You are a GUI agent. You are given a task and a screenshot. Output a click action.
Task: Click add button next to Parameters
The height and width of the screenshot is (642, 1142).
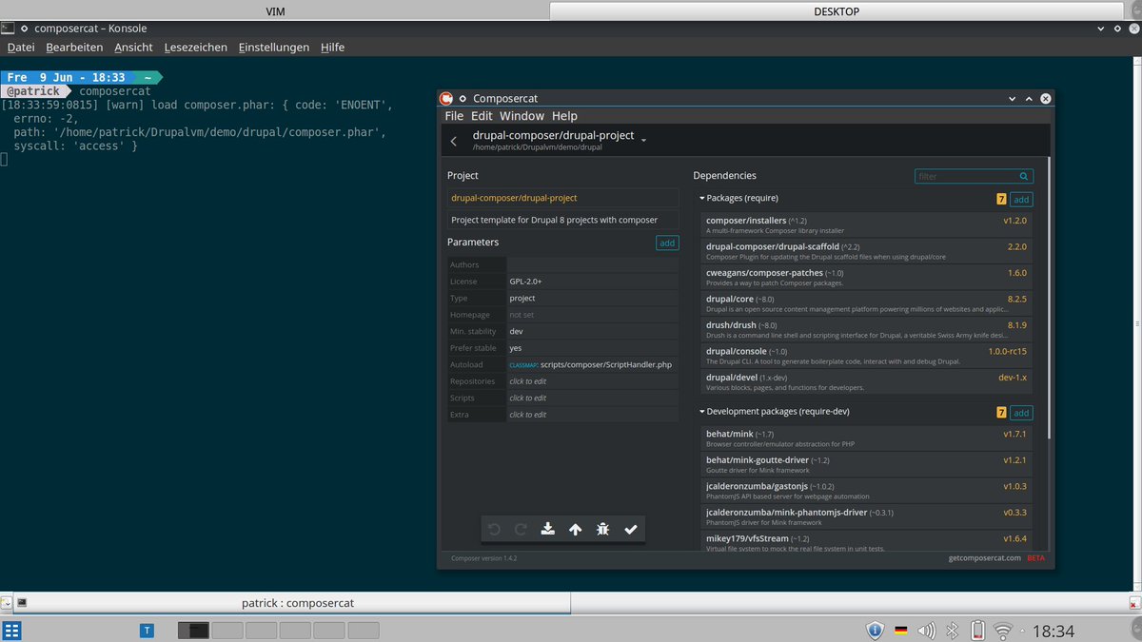coord(667,243)
